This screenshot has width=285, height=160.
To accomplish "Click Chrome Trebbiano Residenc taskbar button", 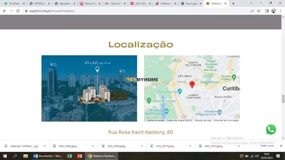I will pos(102,156).
